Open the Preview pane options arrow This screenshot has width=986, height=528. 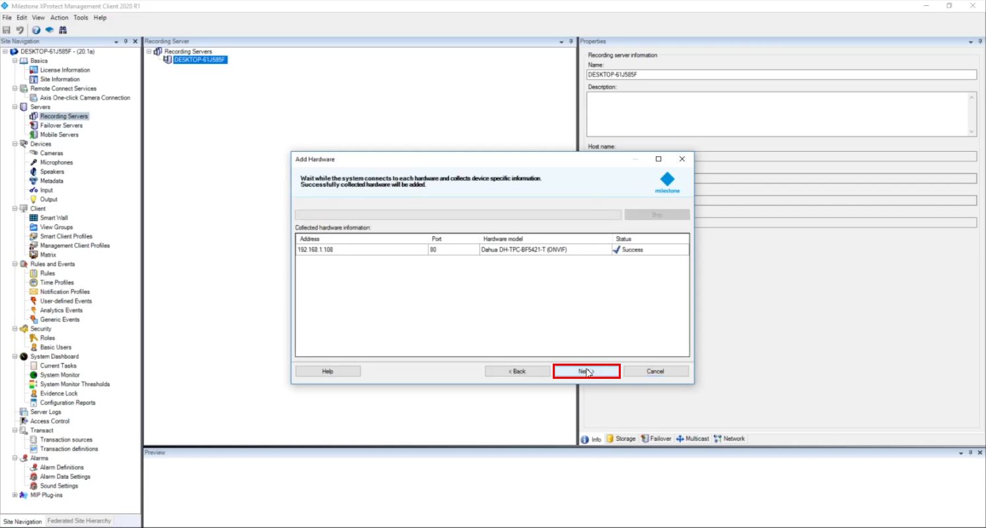pyautogui.click(x=961, y=453)
